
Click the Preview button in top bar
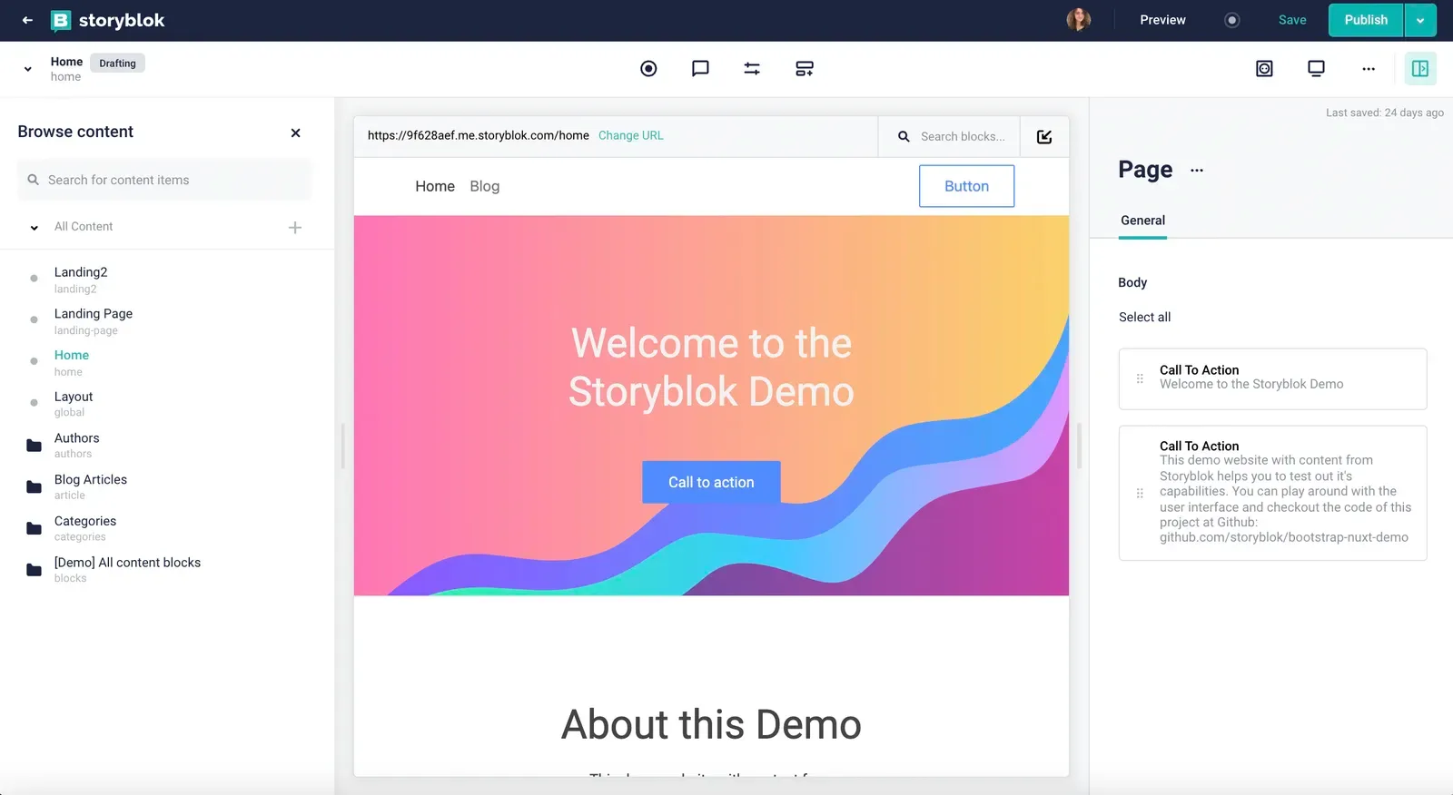(1162, 20)
